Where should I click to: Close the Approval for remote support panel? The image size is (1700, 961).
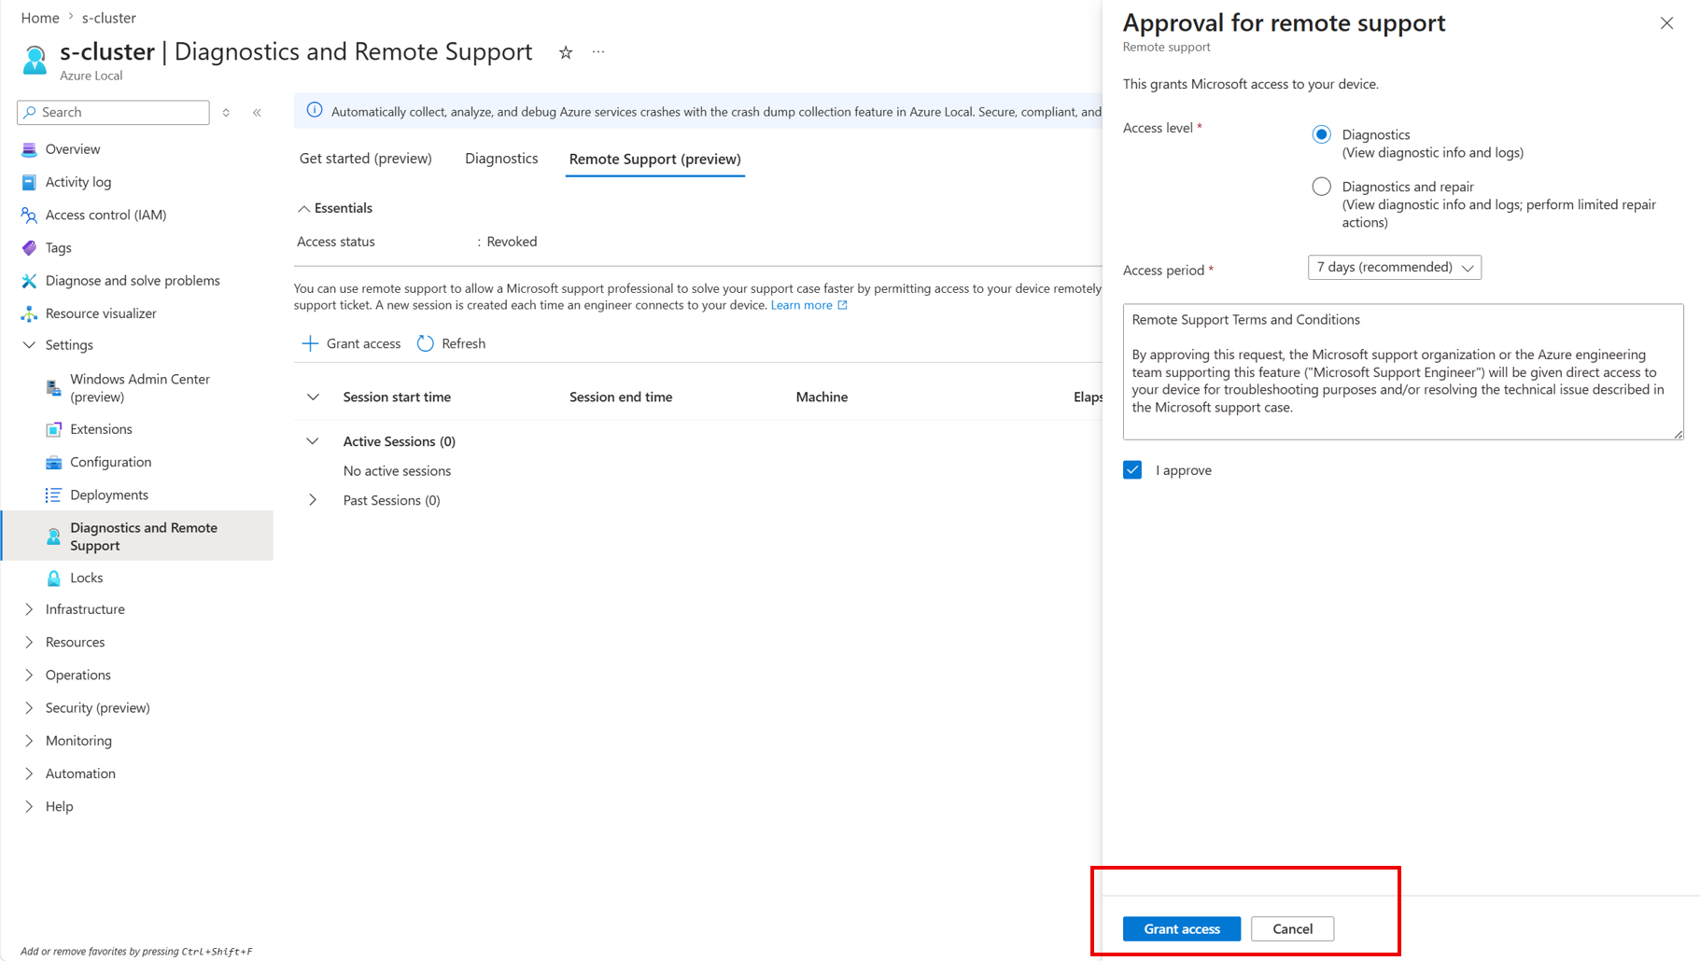[1666, 23]
